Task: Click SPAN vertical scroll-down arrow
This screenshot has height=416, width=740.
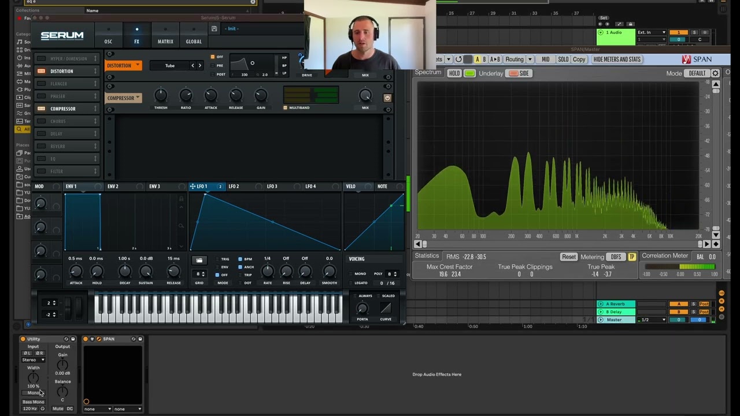Action: 716,235
